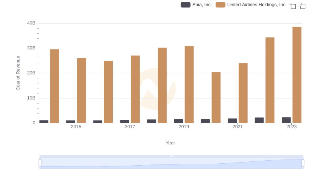The height and width of the screenshot is (178, 310).
Task: Click the United Airlines 2023 bar
Action: (x=297, y=75)
